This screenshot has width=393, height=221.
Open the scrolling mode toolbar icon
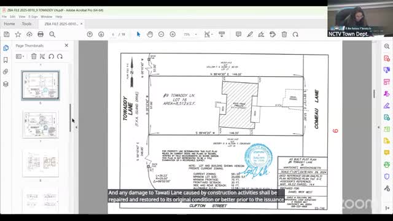(222, 34)
